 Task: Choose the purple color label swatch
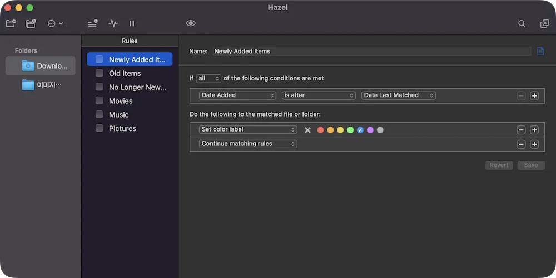pos(370,130)
